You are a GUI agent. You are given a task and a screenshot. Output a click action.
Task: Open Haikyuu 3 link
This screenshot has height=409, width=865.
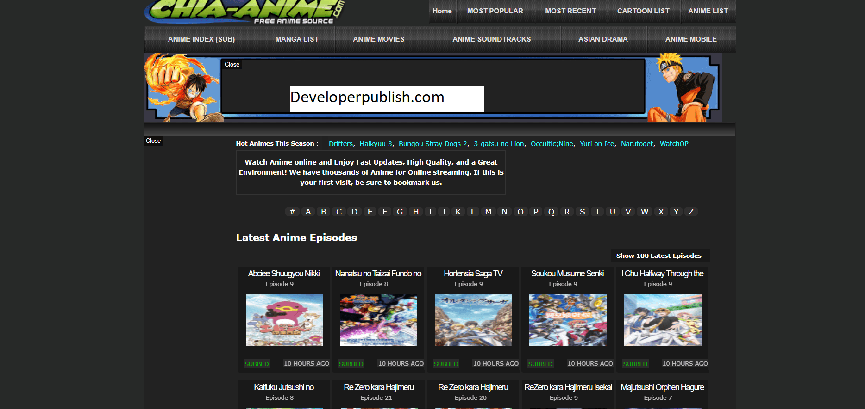click(376, 144)
